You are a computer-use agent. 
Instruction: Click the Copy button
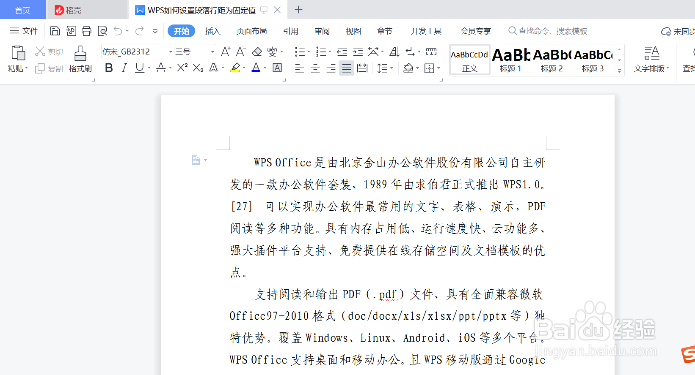[49, 68]
